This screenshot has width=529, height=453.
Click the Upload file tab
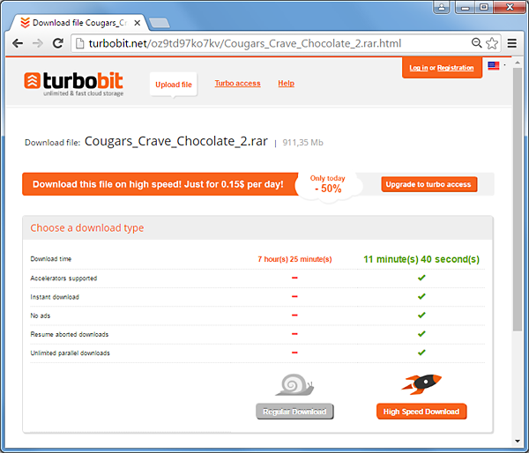click(x=174, y=85)
